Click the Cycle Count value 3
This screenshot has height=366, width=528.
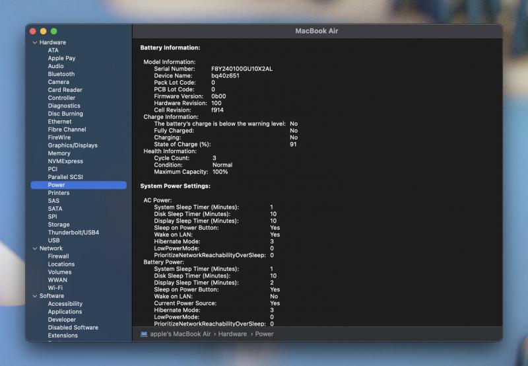pyautogui.click(x=214, y=158)
